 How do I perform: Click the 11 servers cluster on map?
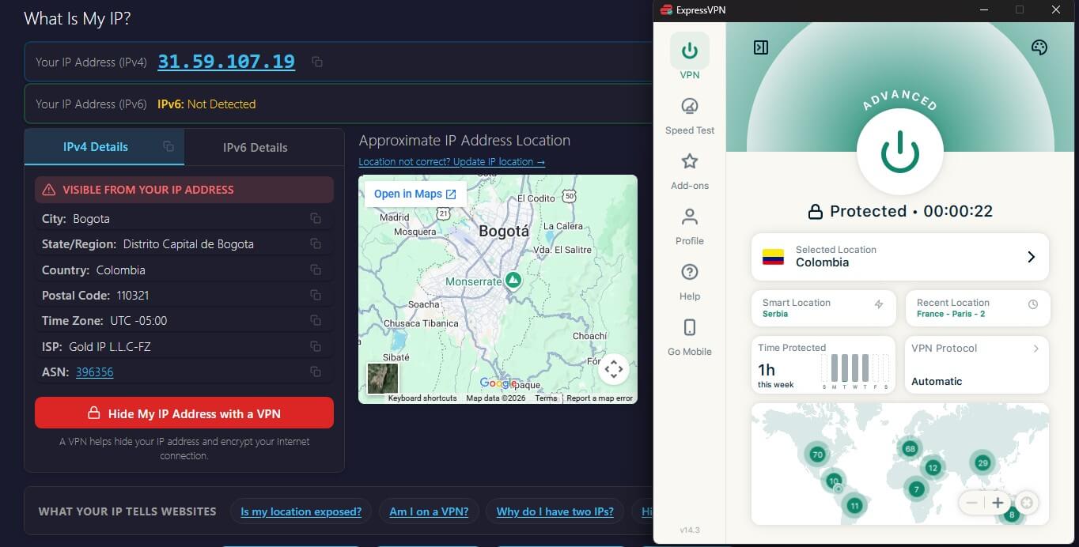(x=854, y=505)
